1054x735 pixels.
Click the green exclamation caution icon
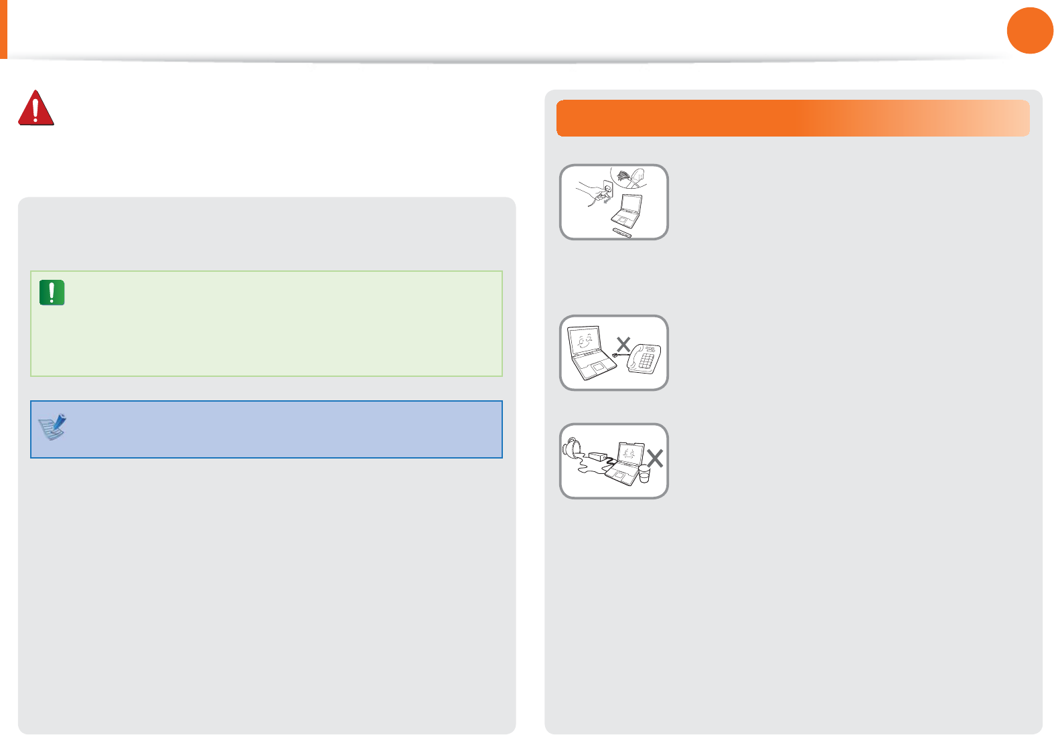coord(52,293)
